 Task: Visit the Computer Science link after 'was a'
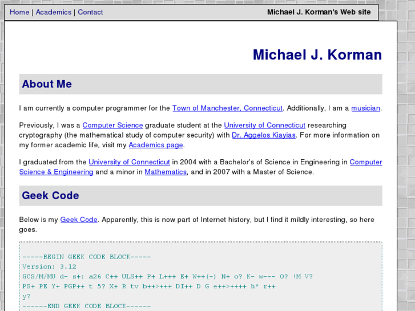(113, 125)
